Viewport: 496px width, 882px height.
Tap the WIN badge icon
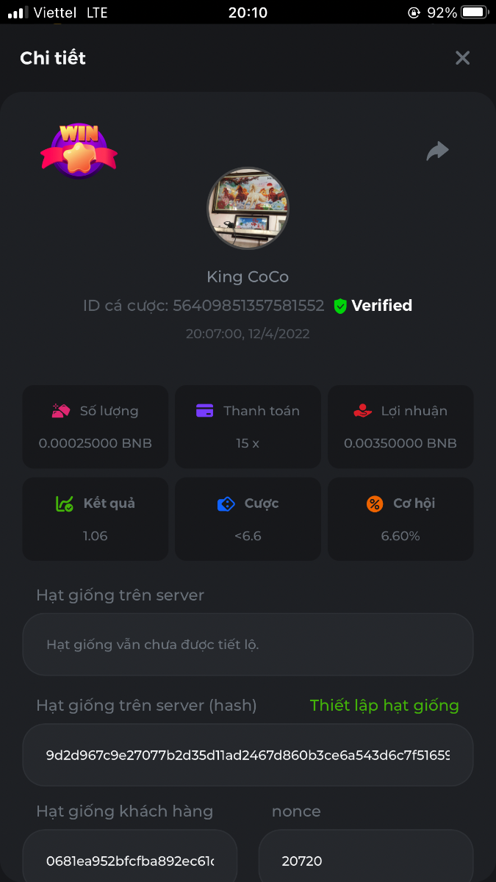(79, 151)
